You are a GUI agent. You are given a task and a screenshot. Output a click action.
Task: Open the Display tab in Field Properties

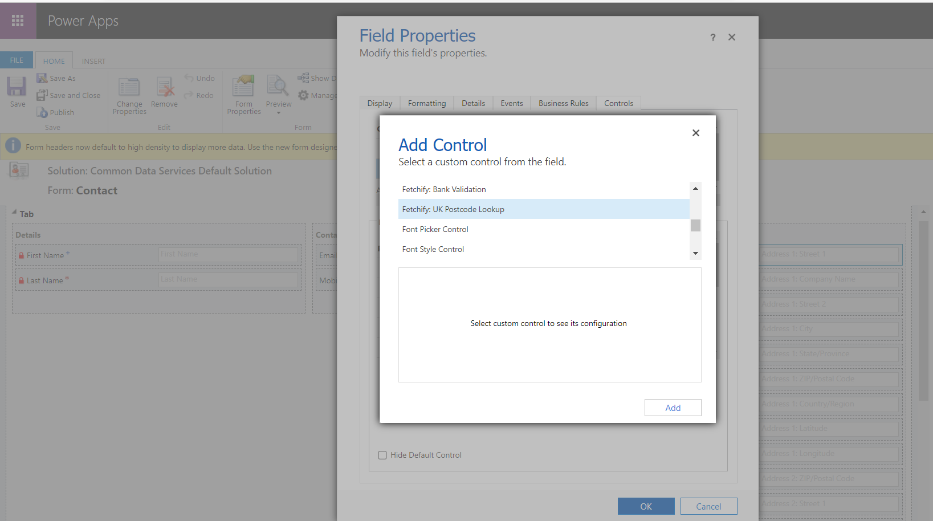[x=380, y=103]
